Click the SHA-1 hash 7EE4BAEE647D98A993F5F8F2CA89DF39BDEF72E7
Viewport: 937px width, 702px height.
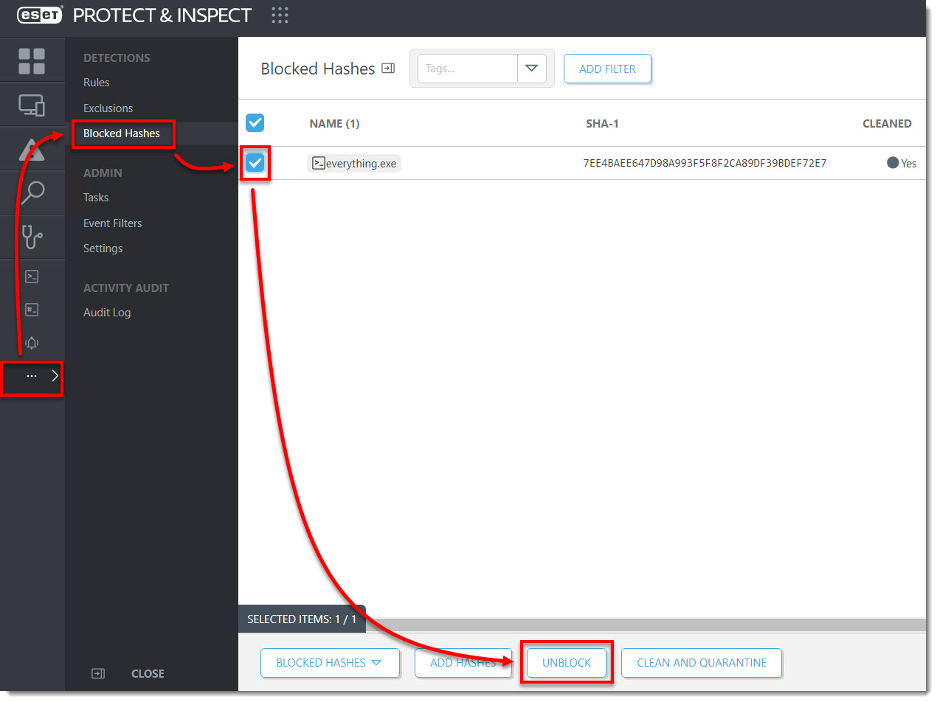(705, 164)
